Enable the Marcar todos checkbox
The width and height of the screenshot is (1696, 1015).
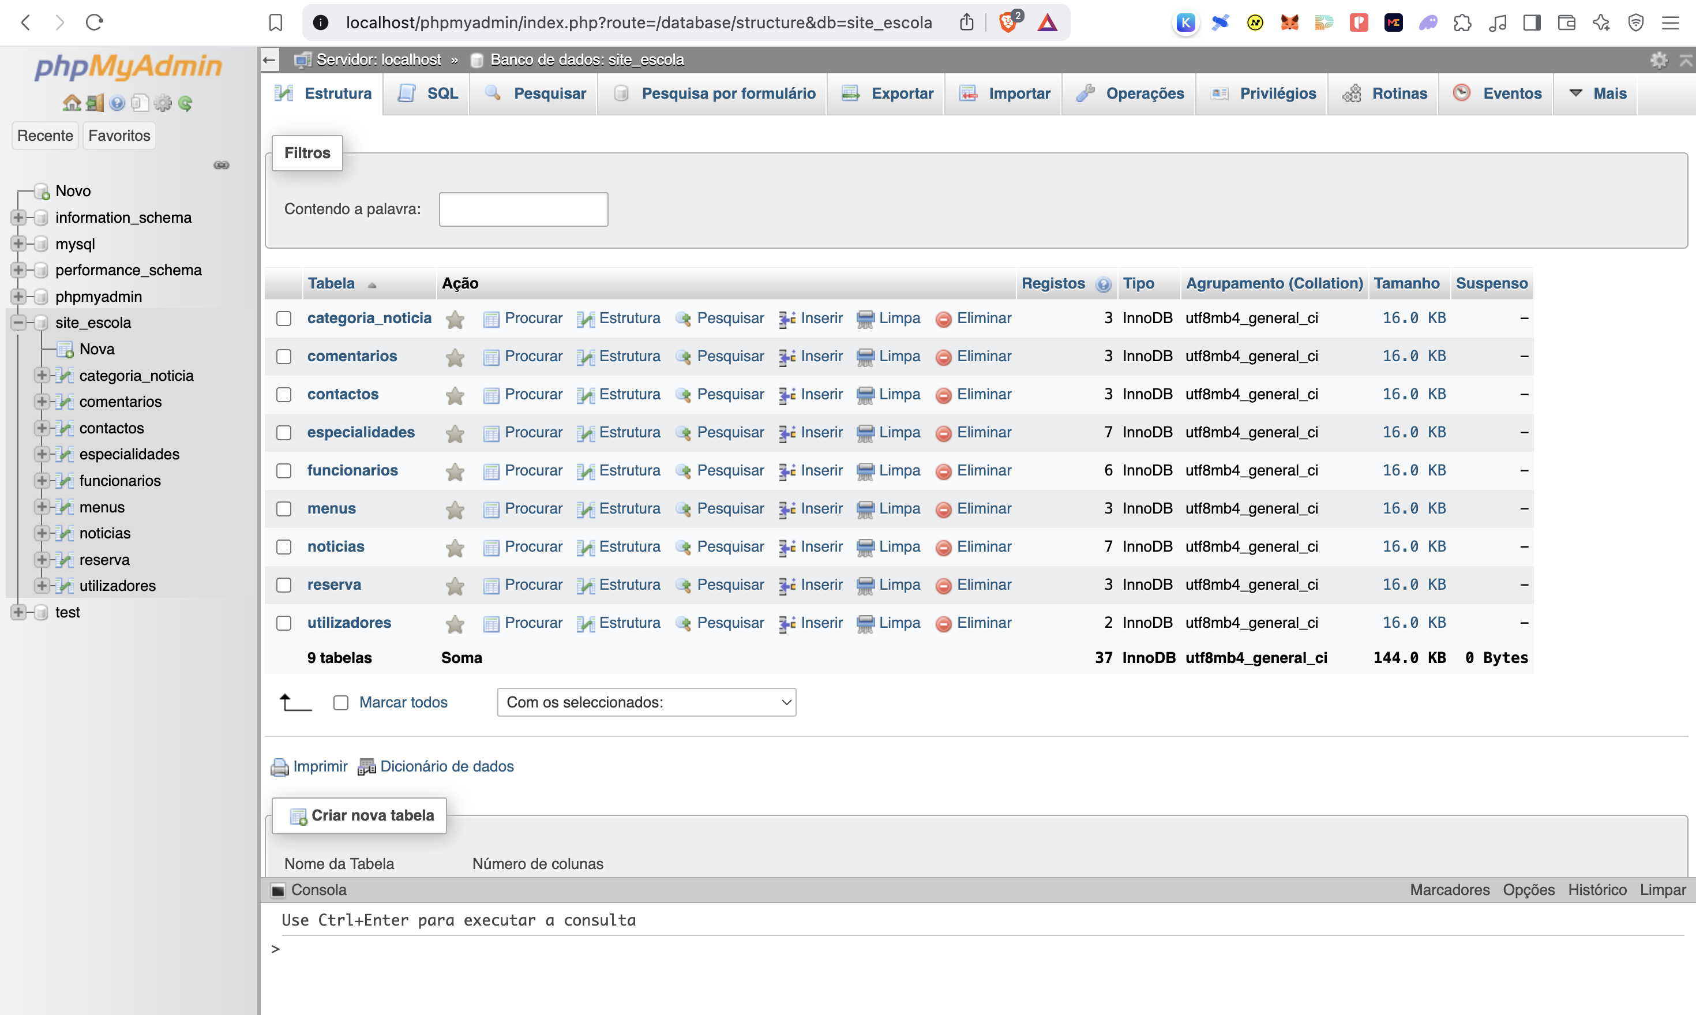pyautogui.click(x=340, y=702)
